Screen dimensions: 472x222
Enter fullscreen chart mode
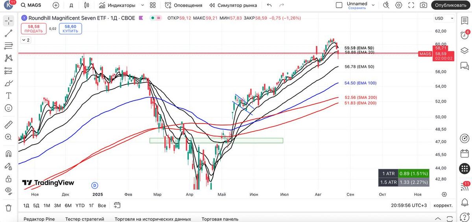[x=411, y=5]
